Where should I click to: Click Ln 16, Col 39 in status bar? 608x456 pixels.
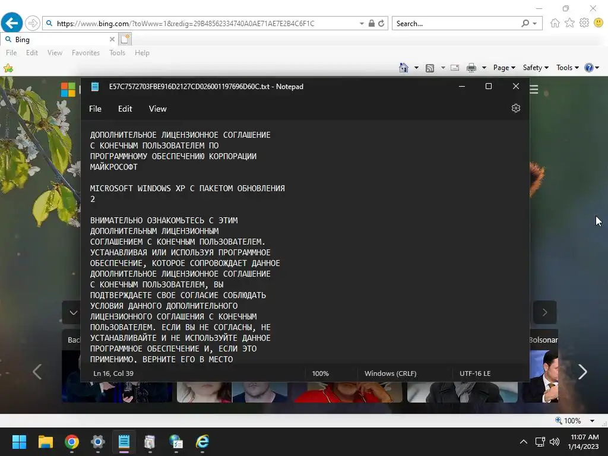pos(113,373)
